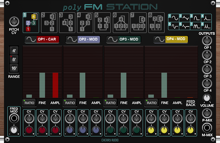Choose waveform 8 in waveform selector
Screen dimensions: 220x143
(x=206, y=26)
